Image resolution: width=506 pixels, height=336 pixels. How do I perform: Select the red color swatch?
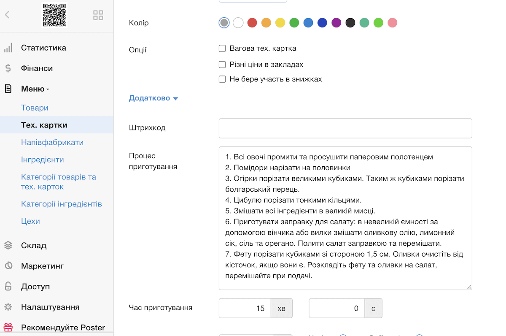[x=252, y=23]
